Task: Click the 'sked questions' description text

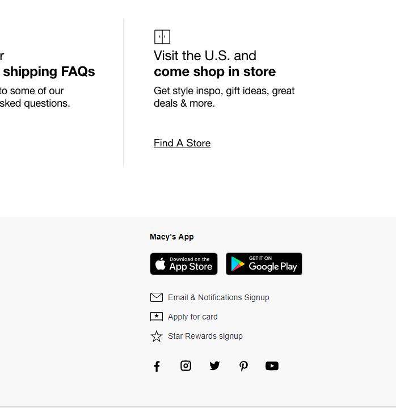Action: (35, 103)
